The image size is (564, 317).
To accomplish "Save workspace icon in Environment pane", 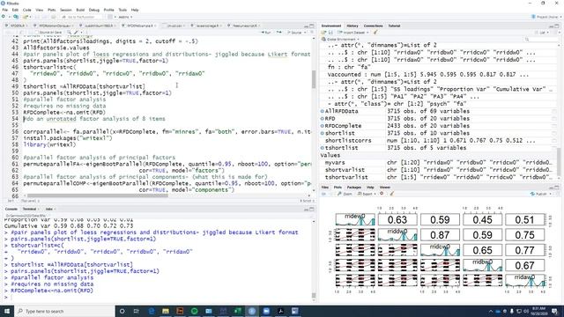I will 330,33.
